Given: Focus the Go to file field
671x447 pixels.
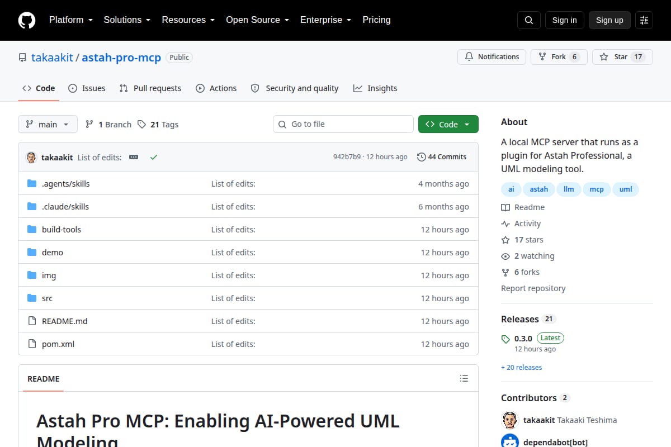Looking at the screenshot, I should tap(343, 124).
